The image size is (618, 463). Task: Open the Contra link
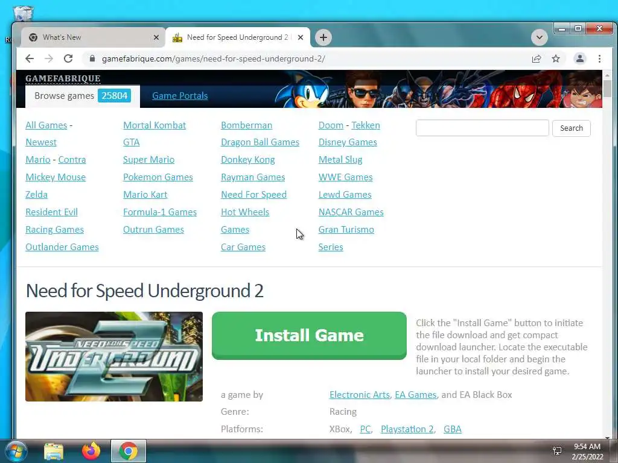tap(72, 159)
